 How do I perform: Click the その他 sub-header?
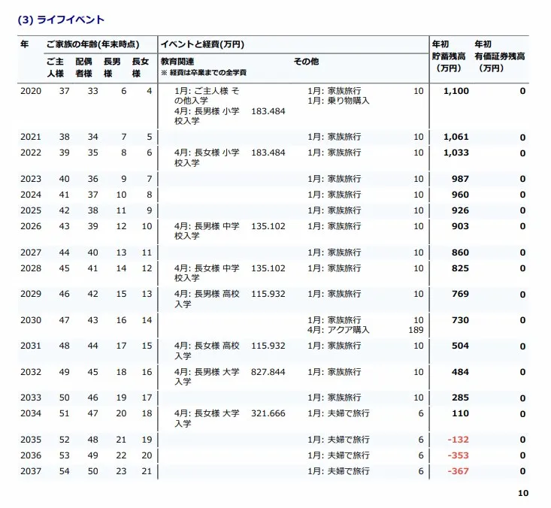click(x=306, y=61)
